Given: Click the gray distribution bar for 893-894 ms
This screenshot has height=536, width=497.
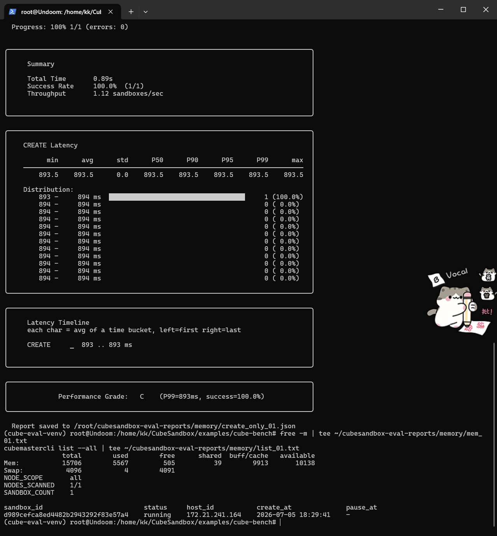Looking at the screenshot, I should coord(177,197).
